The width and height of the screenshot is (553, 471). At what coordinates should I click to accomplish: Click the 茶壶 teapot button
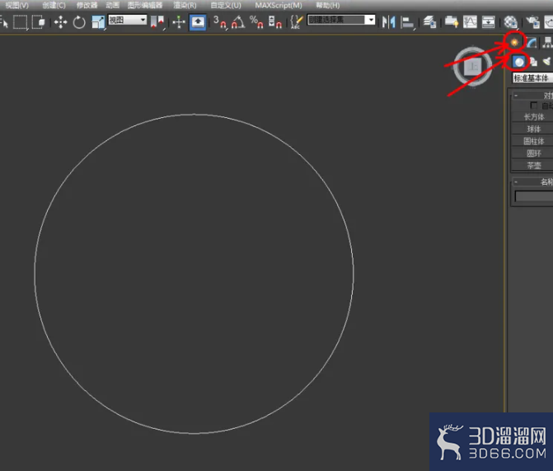(x=532, y=165)
